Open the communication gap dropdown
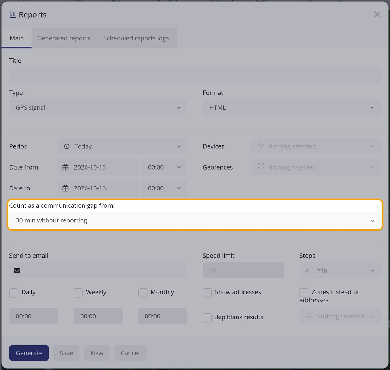The height and width of the screenshot is (370, 390). [195, 220]
